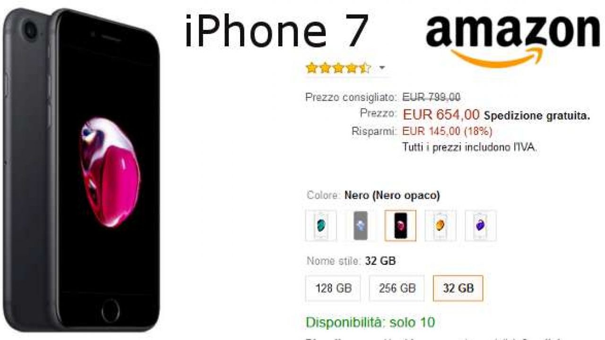Click the EUR 145,00 (18%) savings text

pos(447,131)
